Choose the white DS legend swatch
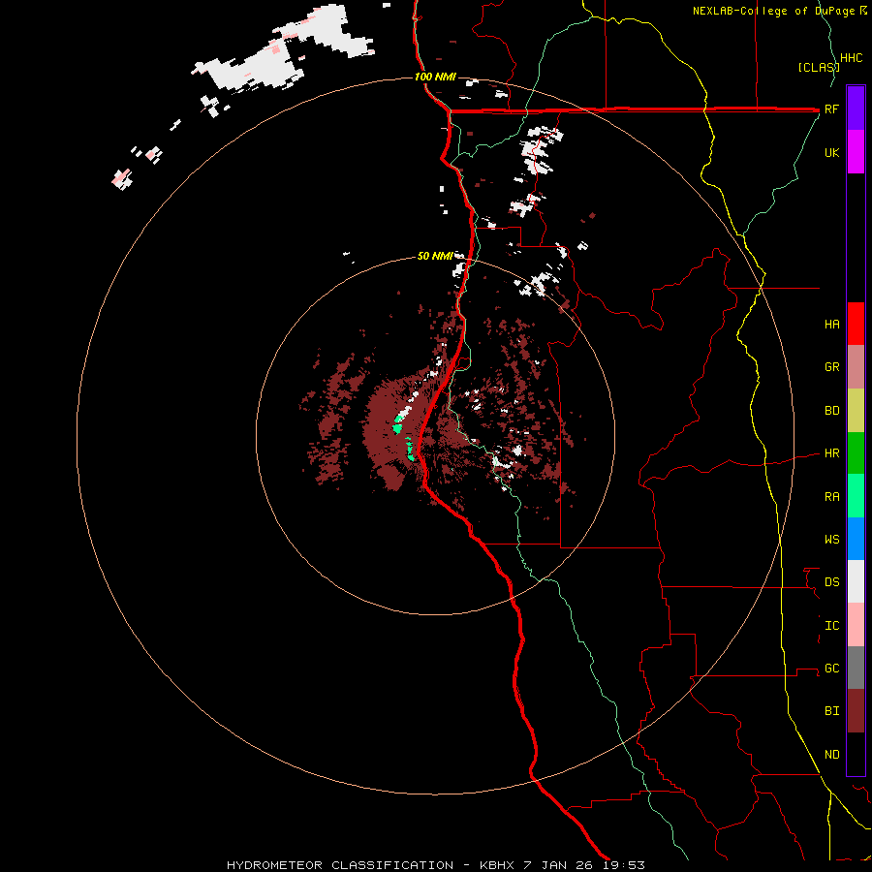Viewport: 872px width, 872px height. click(856, 581)
